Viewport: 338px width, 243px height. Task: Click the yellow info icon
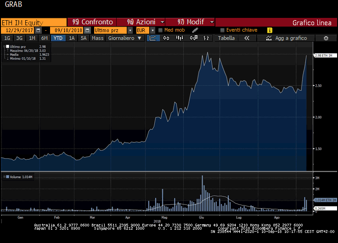pyautogui.click(x=270, y=30)
